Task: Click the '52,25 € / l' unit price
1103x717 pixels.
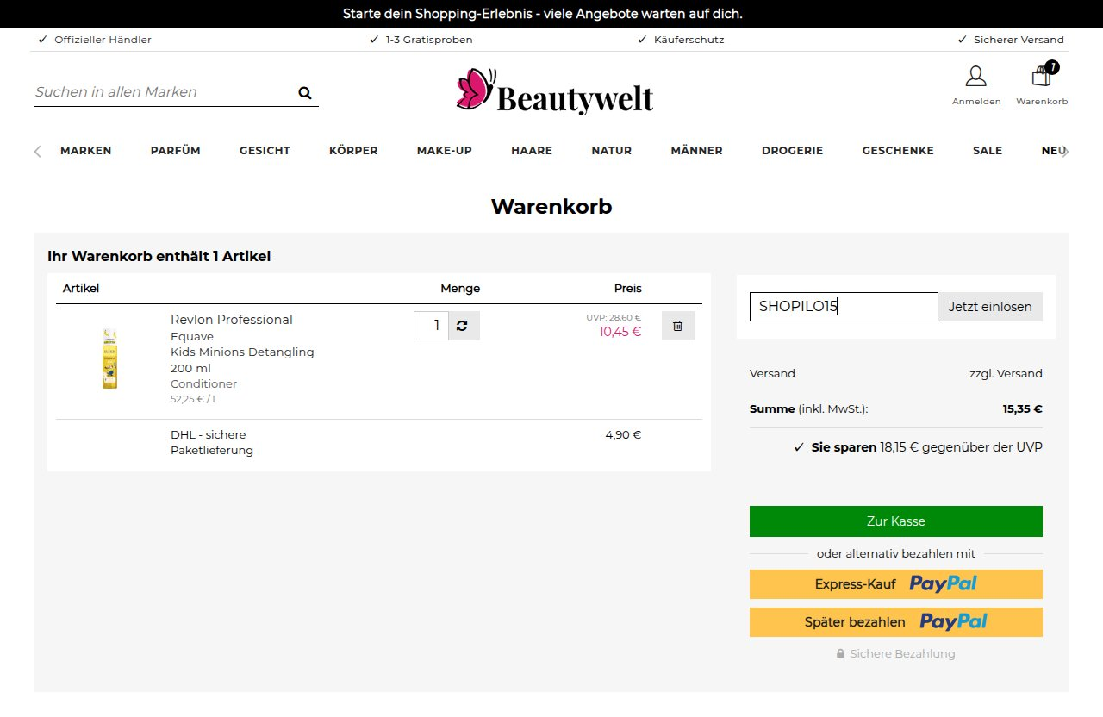Action: point(193,399)
